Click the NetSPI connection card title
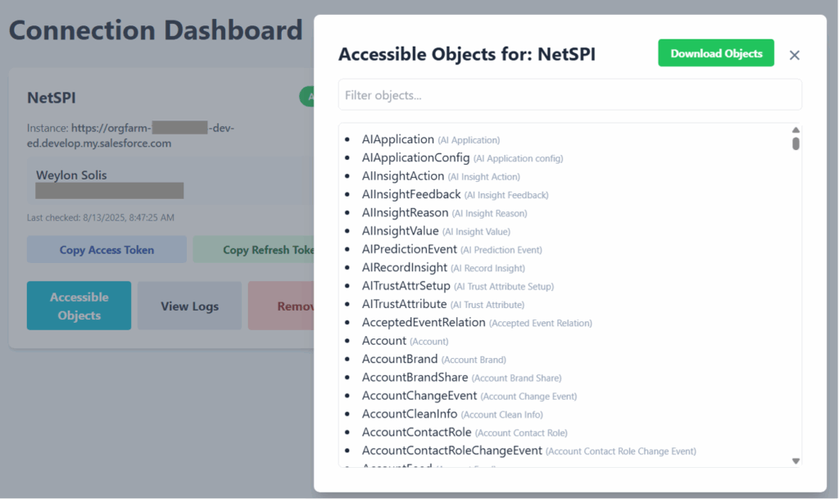This screenshot has height=499, width=839. coord(52,98)
